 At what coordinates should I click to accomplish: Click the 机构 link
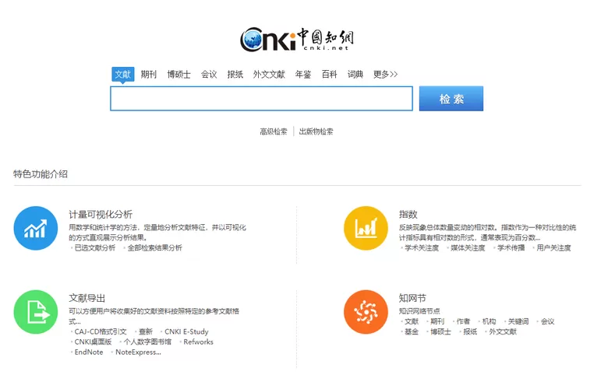click(489, 322)
